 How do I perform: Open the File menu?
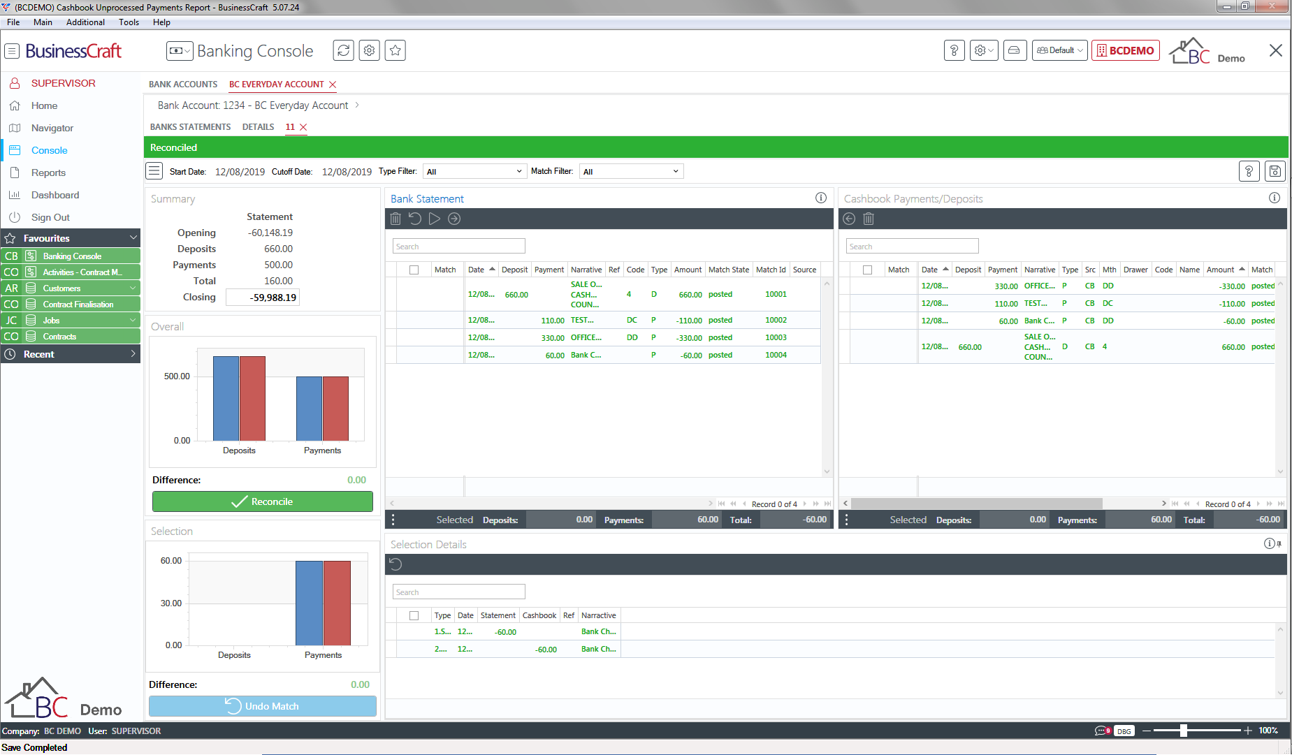[x=13, y=22]
